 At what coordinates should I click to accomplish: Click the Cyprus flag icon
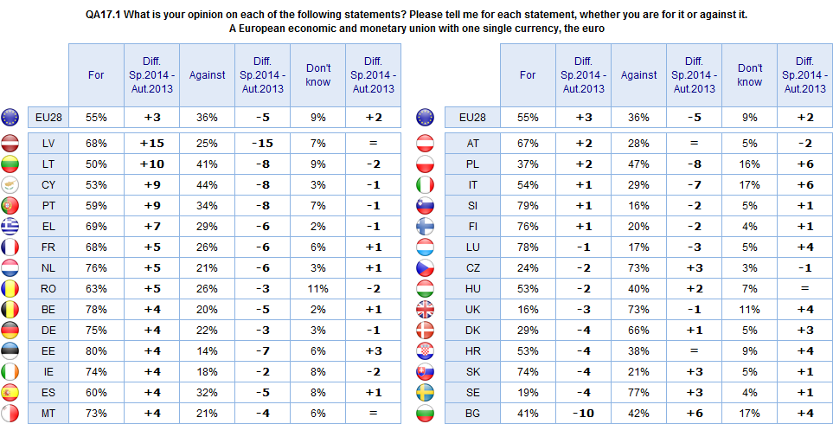tap(12, 184)
